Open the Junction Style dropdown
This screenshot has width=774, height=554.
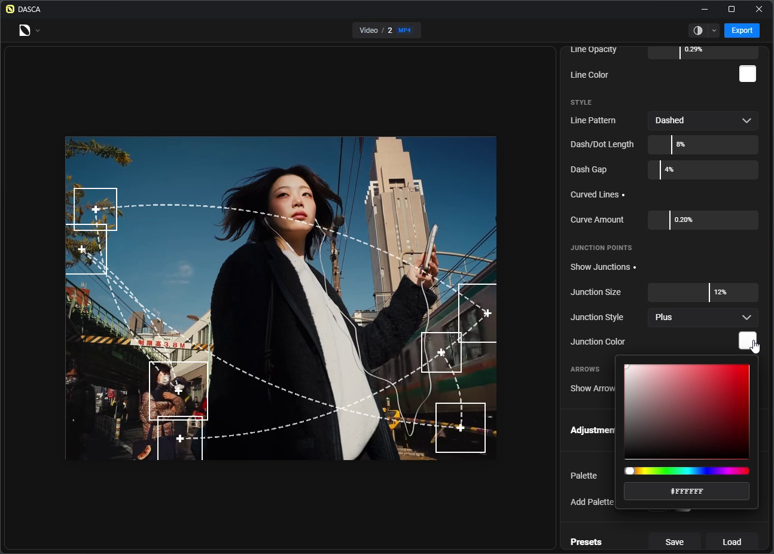703,318
